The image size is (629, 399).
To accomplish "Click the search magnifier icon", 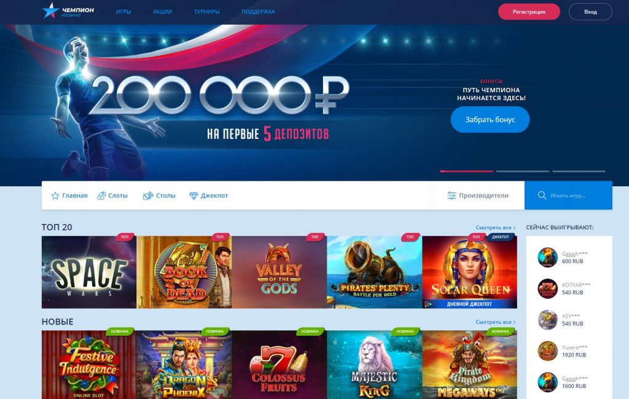I will pos(542,195).
